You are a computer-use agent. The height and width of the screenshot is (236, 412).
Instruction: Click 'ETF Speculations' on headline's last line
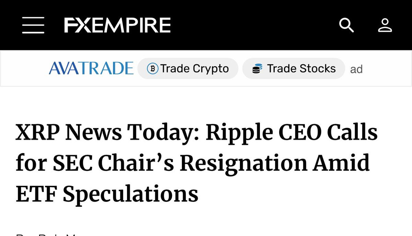tap(107, 194)
